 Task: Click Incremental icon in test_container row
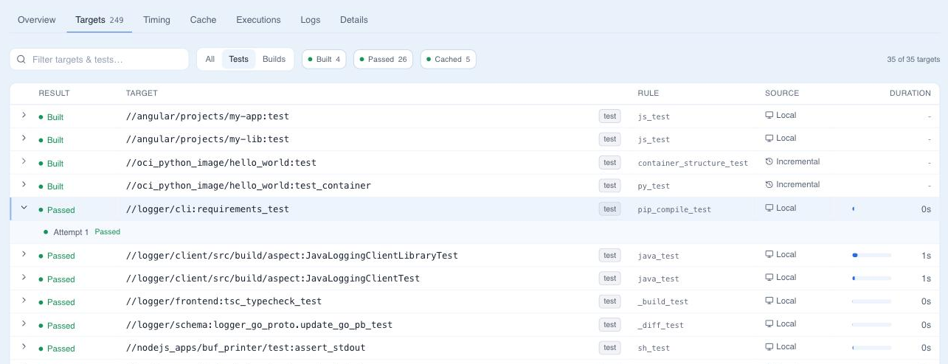pos(769,184)
